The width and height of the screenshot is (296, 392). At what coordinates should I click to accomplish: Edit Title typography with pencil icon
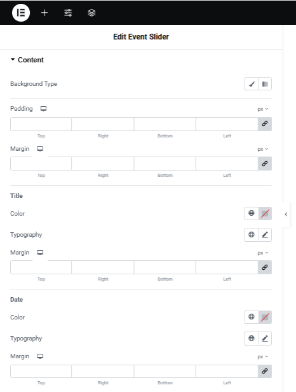265,234
